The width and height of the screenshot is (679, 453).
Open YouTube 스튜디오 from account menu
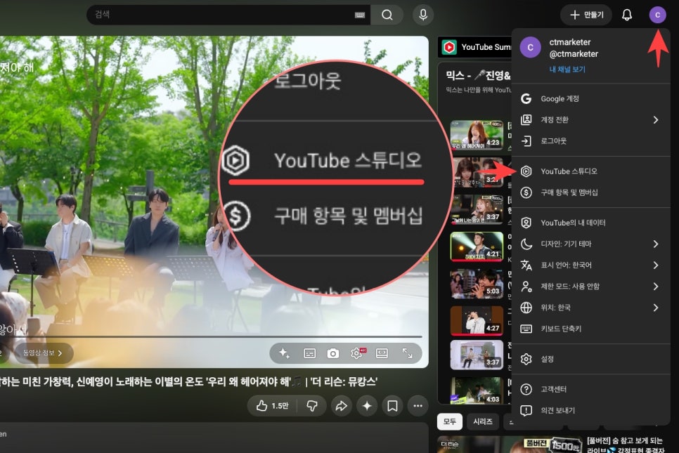coord(590,171)
